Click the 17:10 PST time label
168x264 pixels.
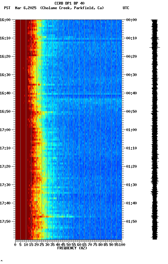[5, 148]
